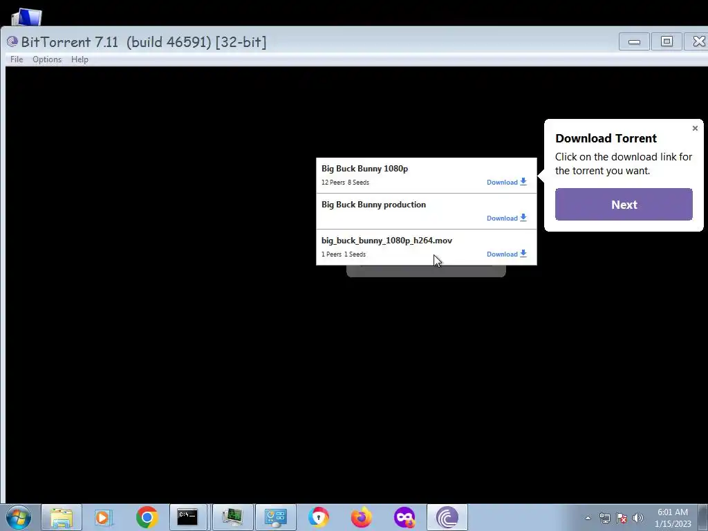The height and width of the screenshot is (531, 708).
Task: Open Windows Explorer from the taskbar
Action: pyautogui.click(x=62, y=517)
